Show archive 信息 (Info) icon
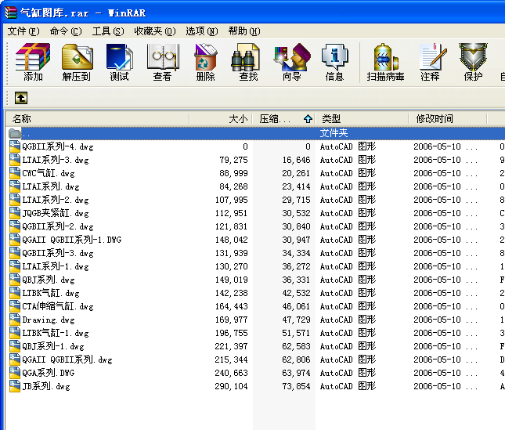The width and height of the screenshot is (505, 430). tap(334, 62)
